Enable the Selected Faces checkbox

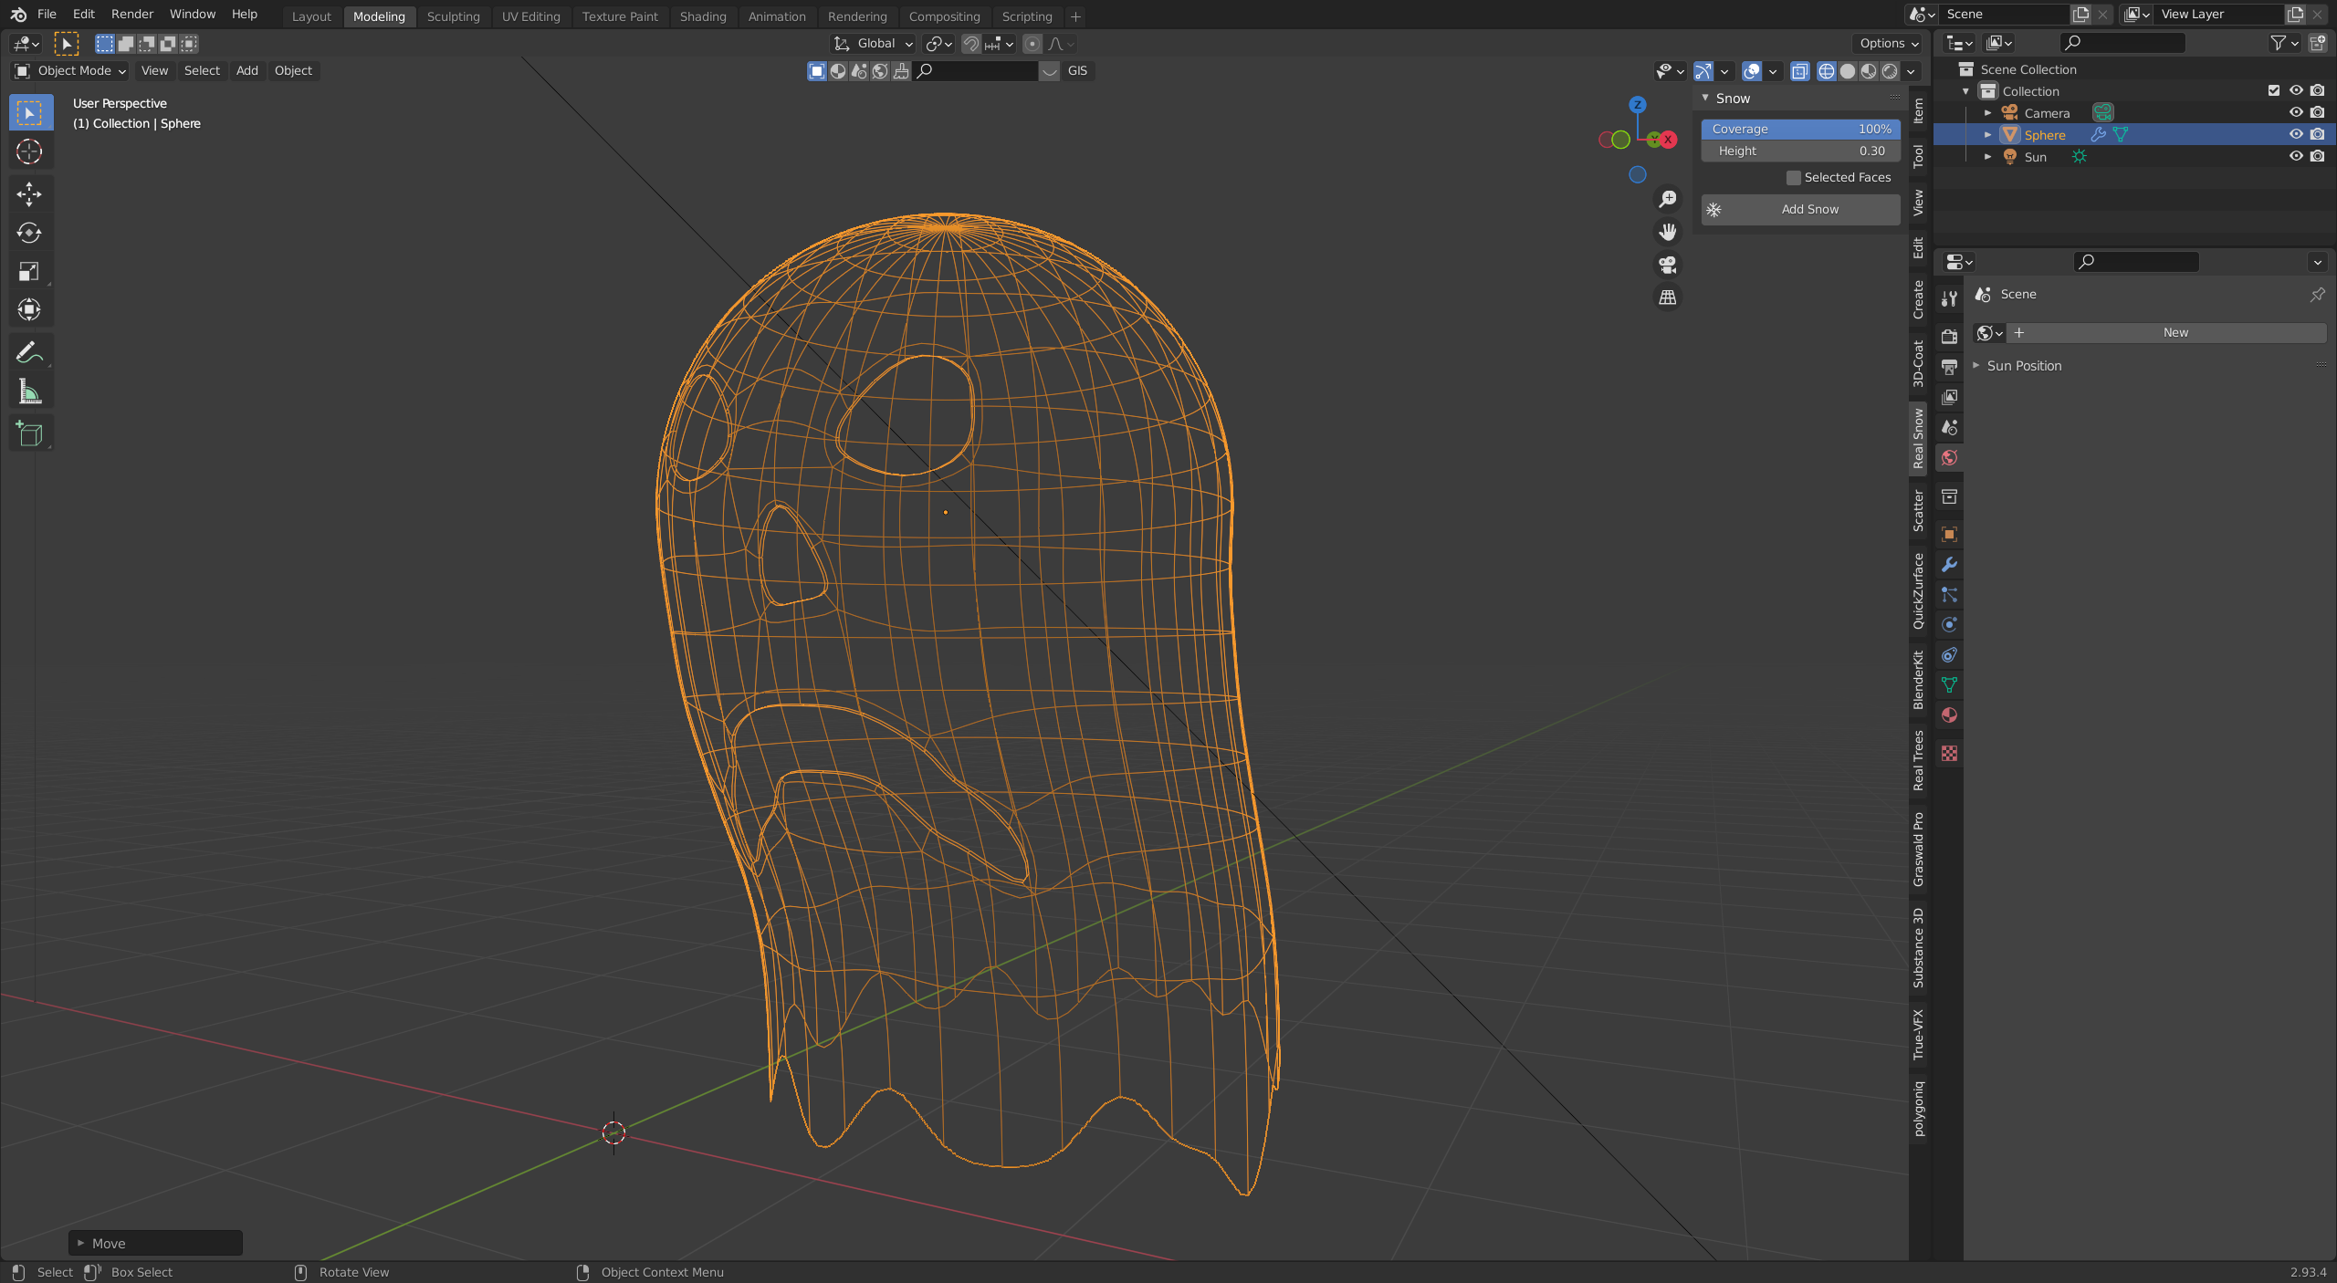[x=1793, y=178]
